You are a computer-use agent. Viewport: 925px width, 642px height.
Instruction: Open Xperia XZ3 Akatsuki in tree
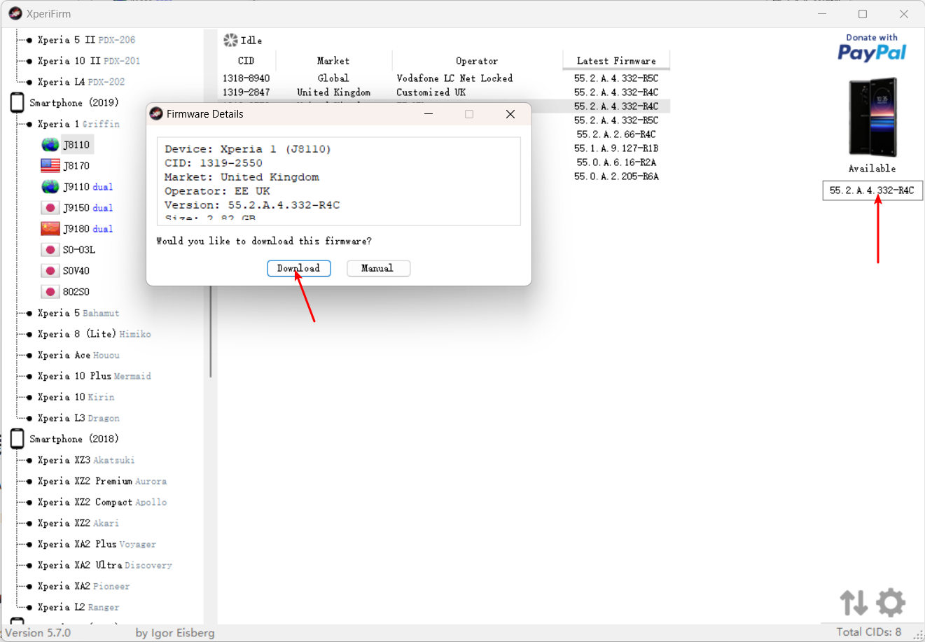point(86,460)
